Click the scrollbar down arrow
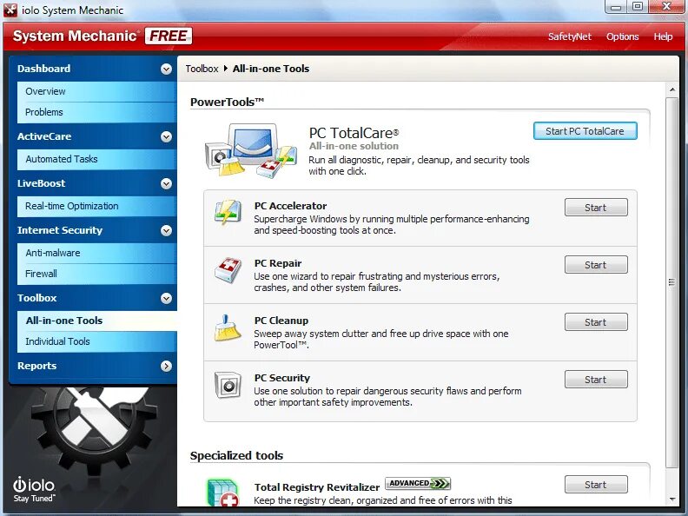The width and height of the screenshot is (688, 516). [x=671, y=499]
